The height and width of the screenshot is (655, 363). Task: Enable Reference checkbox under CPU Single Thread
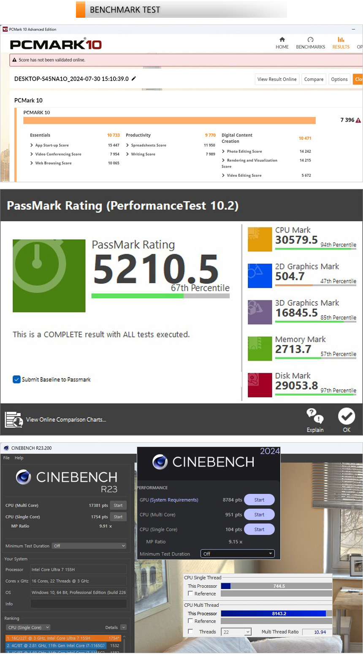point(190,593)
